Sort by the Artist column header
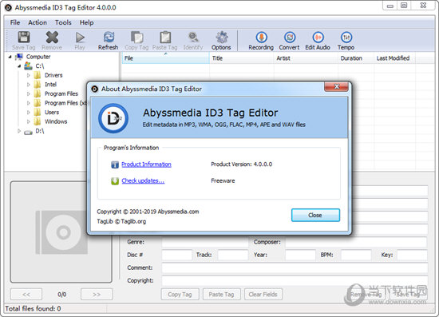The height and width of the screenshot is (317, 439). pos(306,58)
